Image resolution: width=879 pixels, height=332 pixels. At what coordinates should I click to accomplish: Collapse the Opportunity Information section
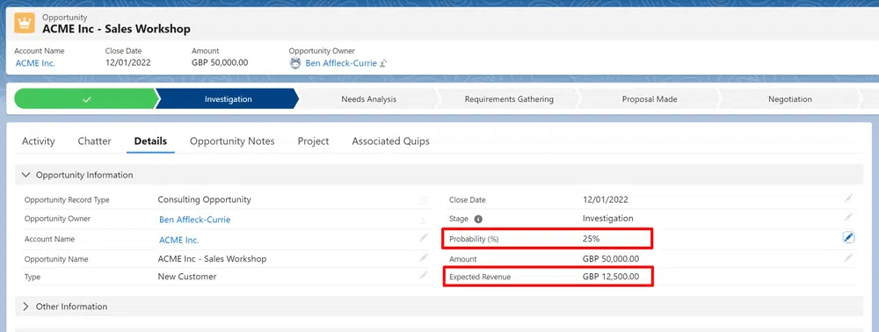point(25,175)
